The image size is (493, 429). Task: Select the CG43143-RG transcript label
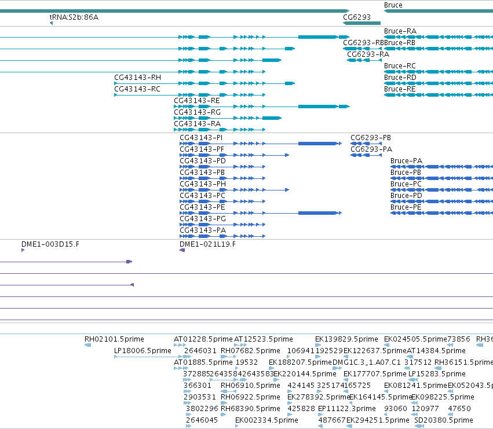tap(197, 112)
